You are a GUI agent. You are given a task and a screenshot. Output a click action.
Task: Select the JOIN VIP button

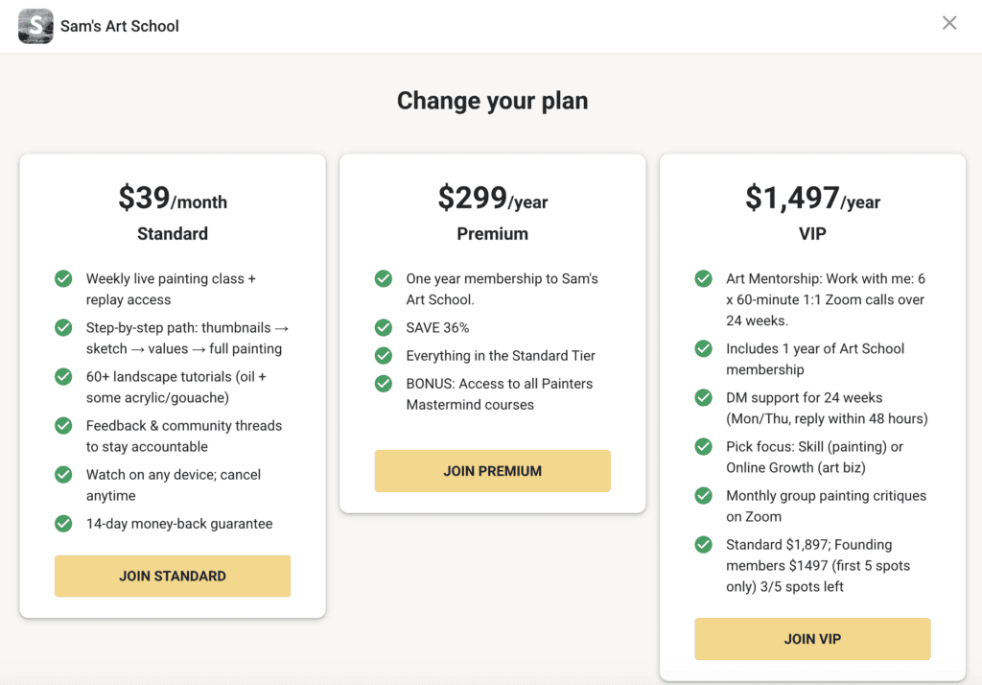tap(812, 639)
